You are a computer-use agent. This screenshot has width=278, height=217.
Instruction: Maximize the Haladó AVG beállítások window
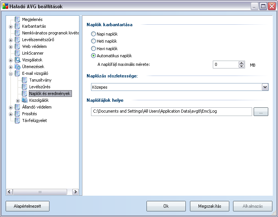[x=263, y=6]
